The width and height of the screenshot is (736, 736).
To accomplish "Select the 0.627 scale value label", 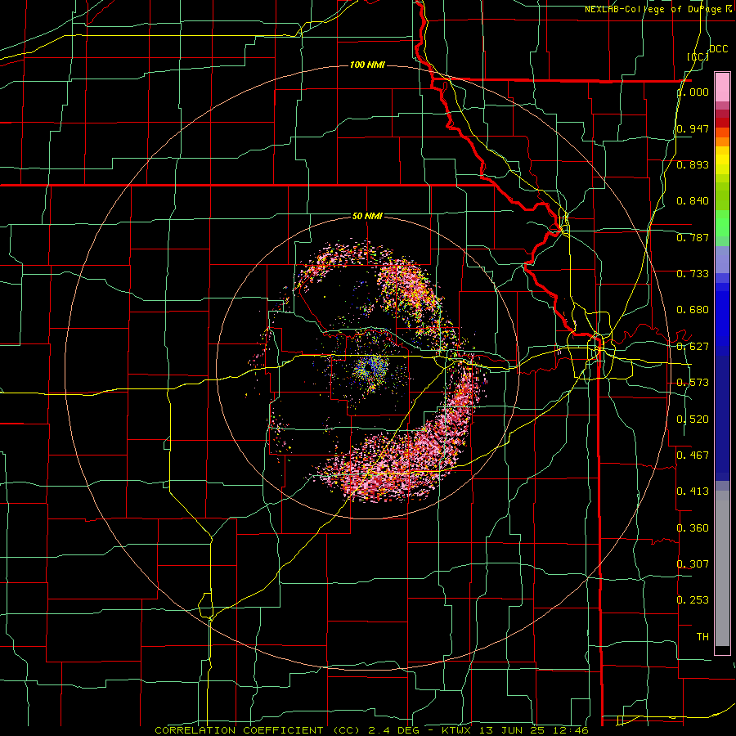I will (693, 347).
